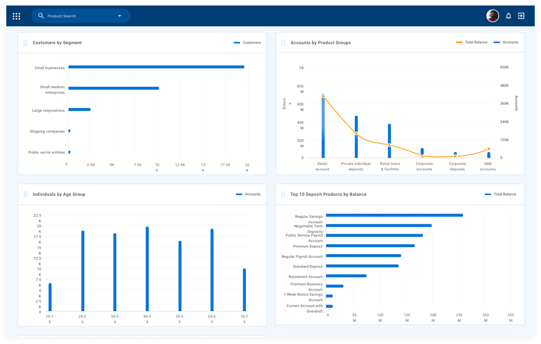Image resolution: width=541 pixels, height=344 pixels.
Task: Click the Customers by Segment title
Action: (x=57, y=42)
